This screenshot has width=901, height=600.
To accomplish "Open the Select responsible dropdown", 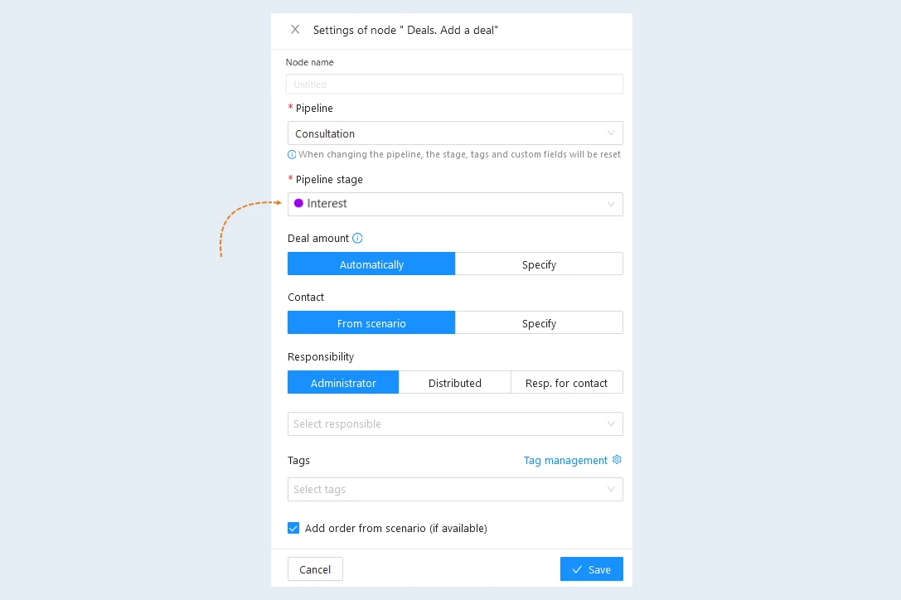I will [455, 423].
